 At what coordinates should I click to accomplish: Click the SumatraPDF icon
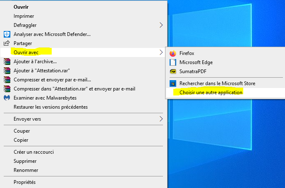[x=173, y=71]
